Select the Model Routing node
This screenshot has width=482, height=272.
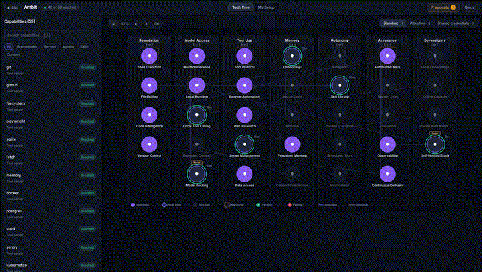point(197,174)
